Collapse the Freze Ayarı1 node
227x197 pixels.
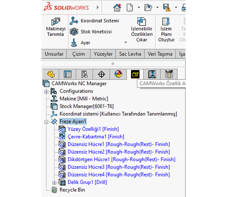pos(46,122)
